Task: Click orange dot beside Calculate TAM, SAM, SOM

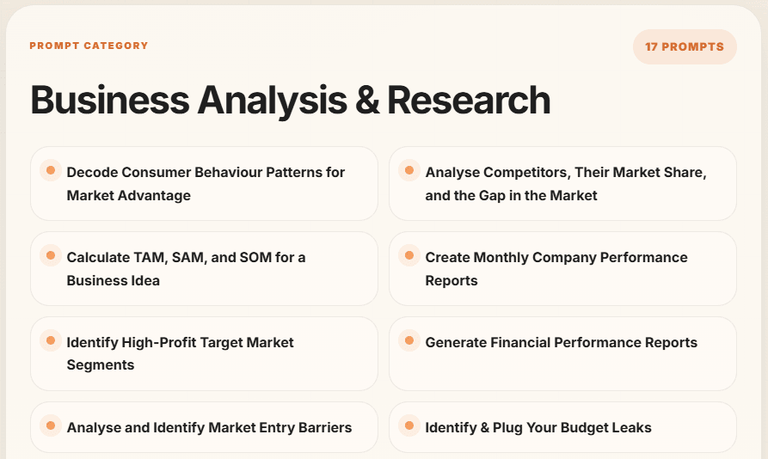Action: tap(51, 255)
